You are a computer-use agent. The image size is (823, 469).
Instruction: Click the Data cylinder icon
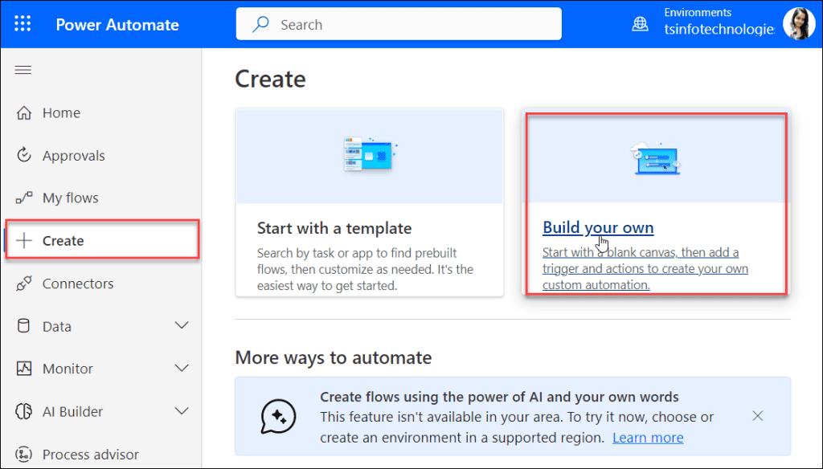[x=23, y=326]
